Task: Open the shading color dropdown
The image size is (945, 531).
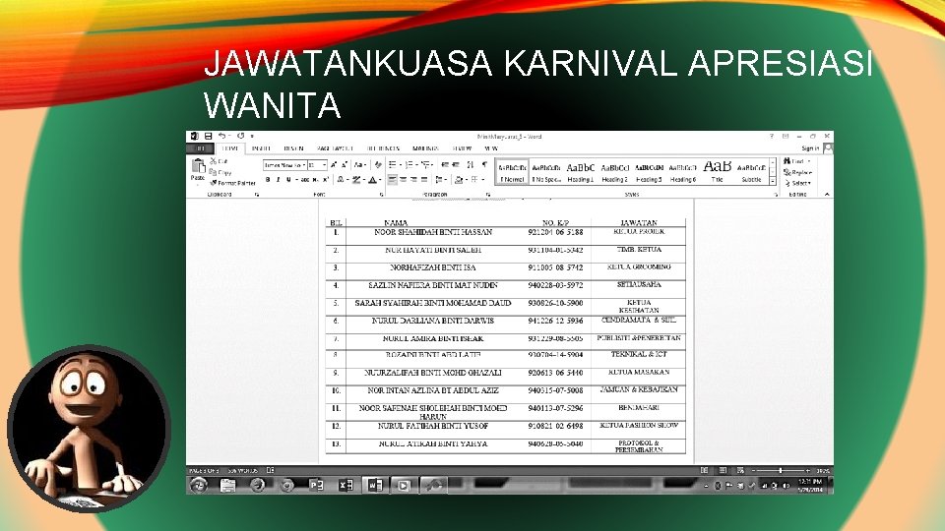Action: point(468,179)
